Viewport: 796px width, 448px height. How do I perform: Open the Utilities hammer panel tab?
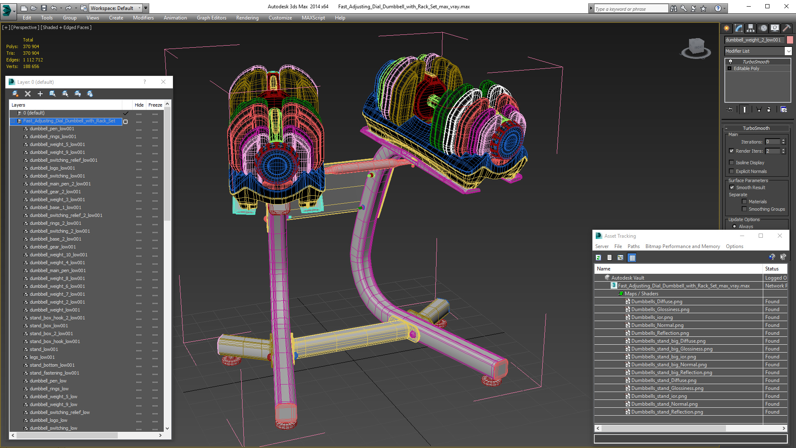786,28
